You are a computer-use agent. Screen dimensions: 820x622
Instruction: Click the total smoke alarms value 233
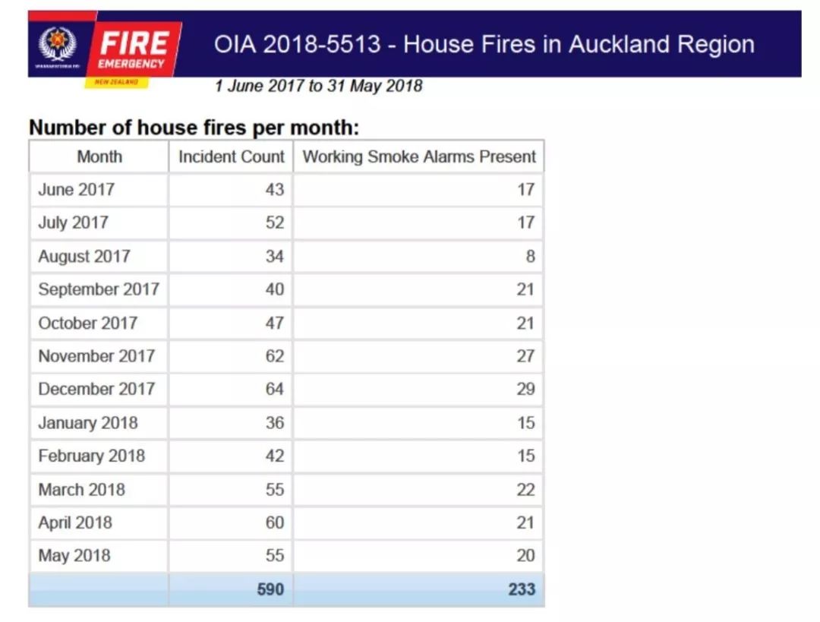[x=521, y=589]
